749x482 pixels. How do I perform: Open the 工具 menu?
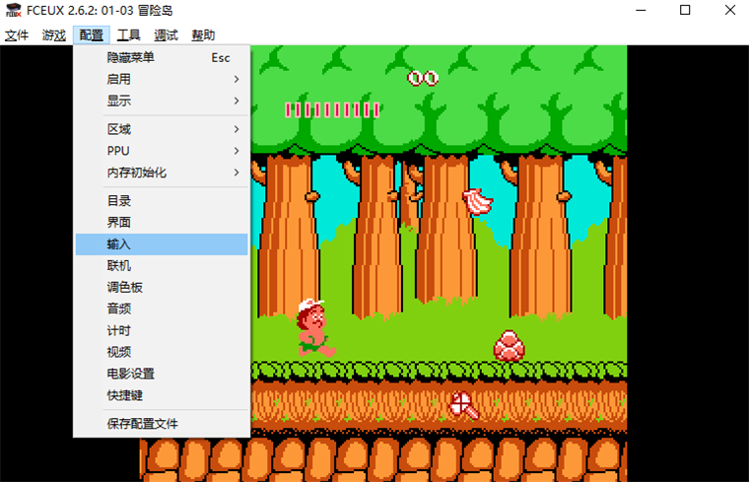(128, 35)
